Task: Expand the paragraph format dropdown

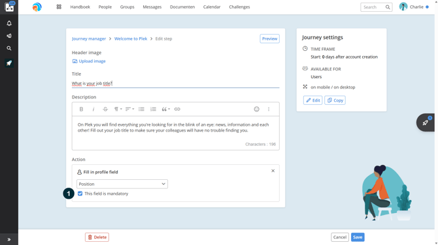Action: tap(118, 109)
